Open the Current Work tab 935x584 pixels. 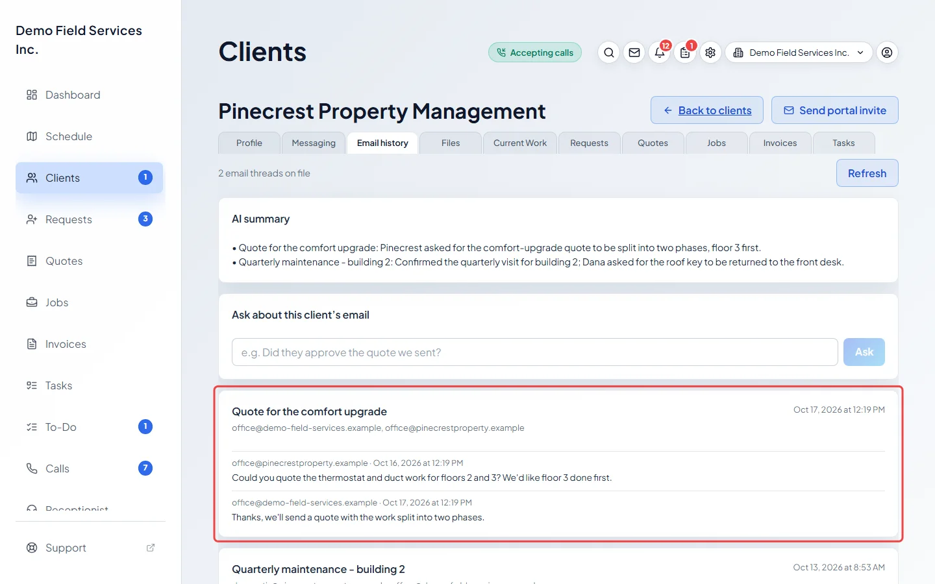(520, 143)
